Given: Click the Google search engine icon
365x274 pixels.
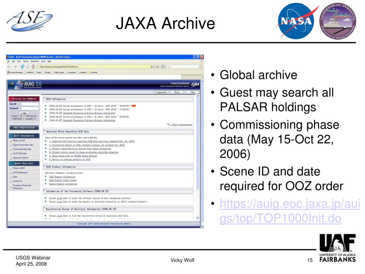Looking at the screenshot, I should coord(163,67).
